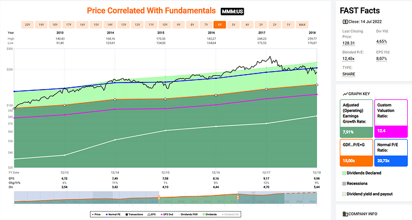412x220 pixels.
Task: Toggle the green Dividends legend entry
Action: pyautogui.click(x=210, y=215)
